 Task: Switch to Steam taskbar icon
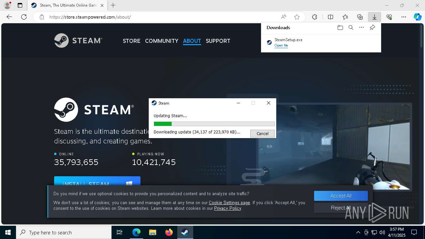(185, 232)
